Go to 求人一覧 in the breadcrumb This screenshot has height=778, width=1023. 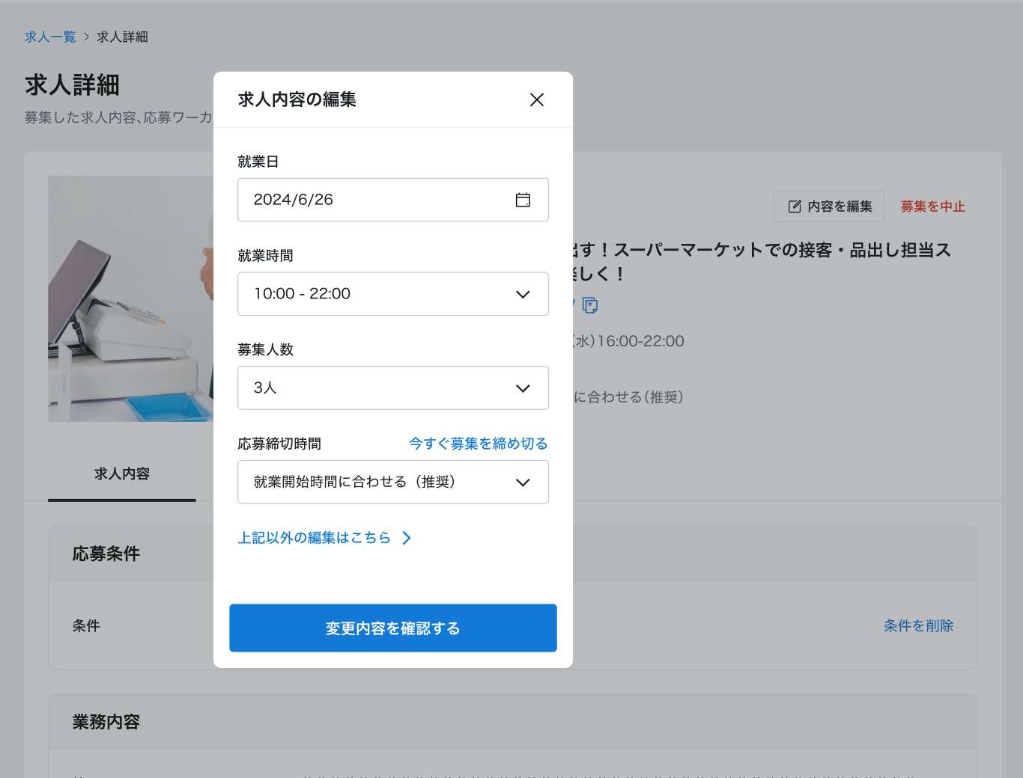point(50,37)
